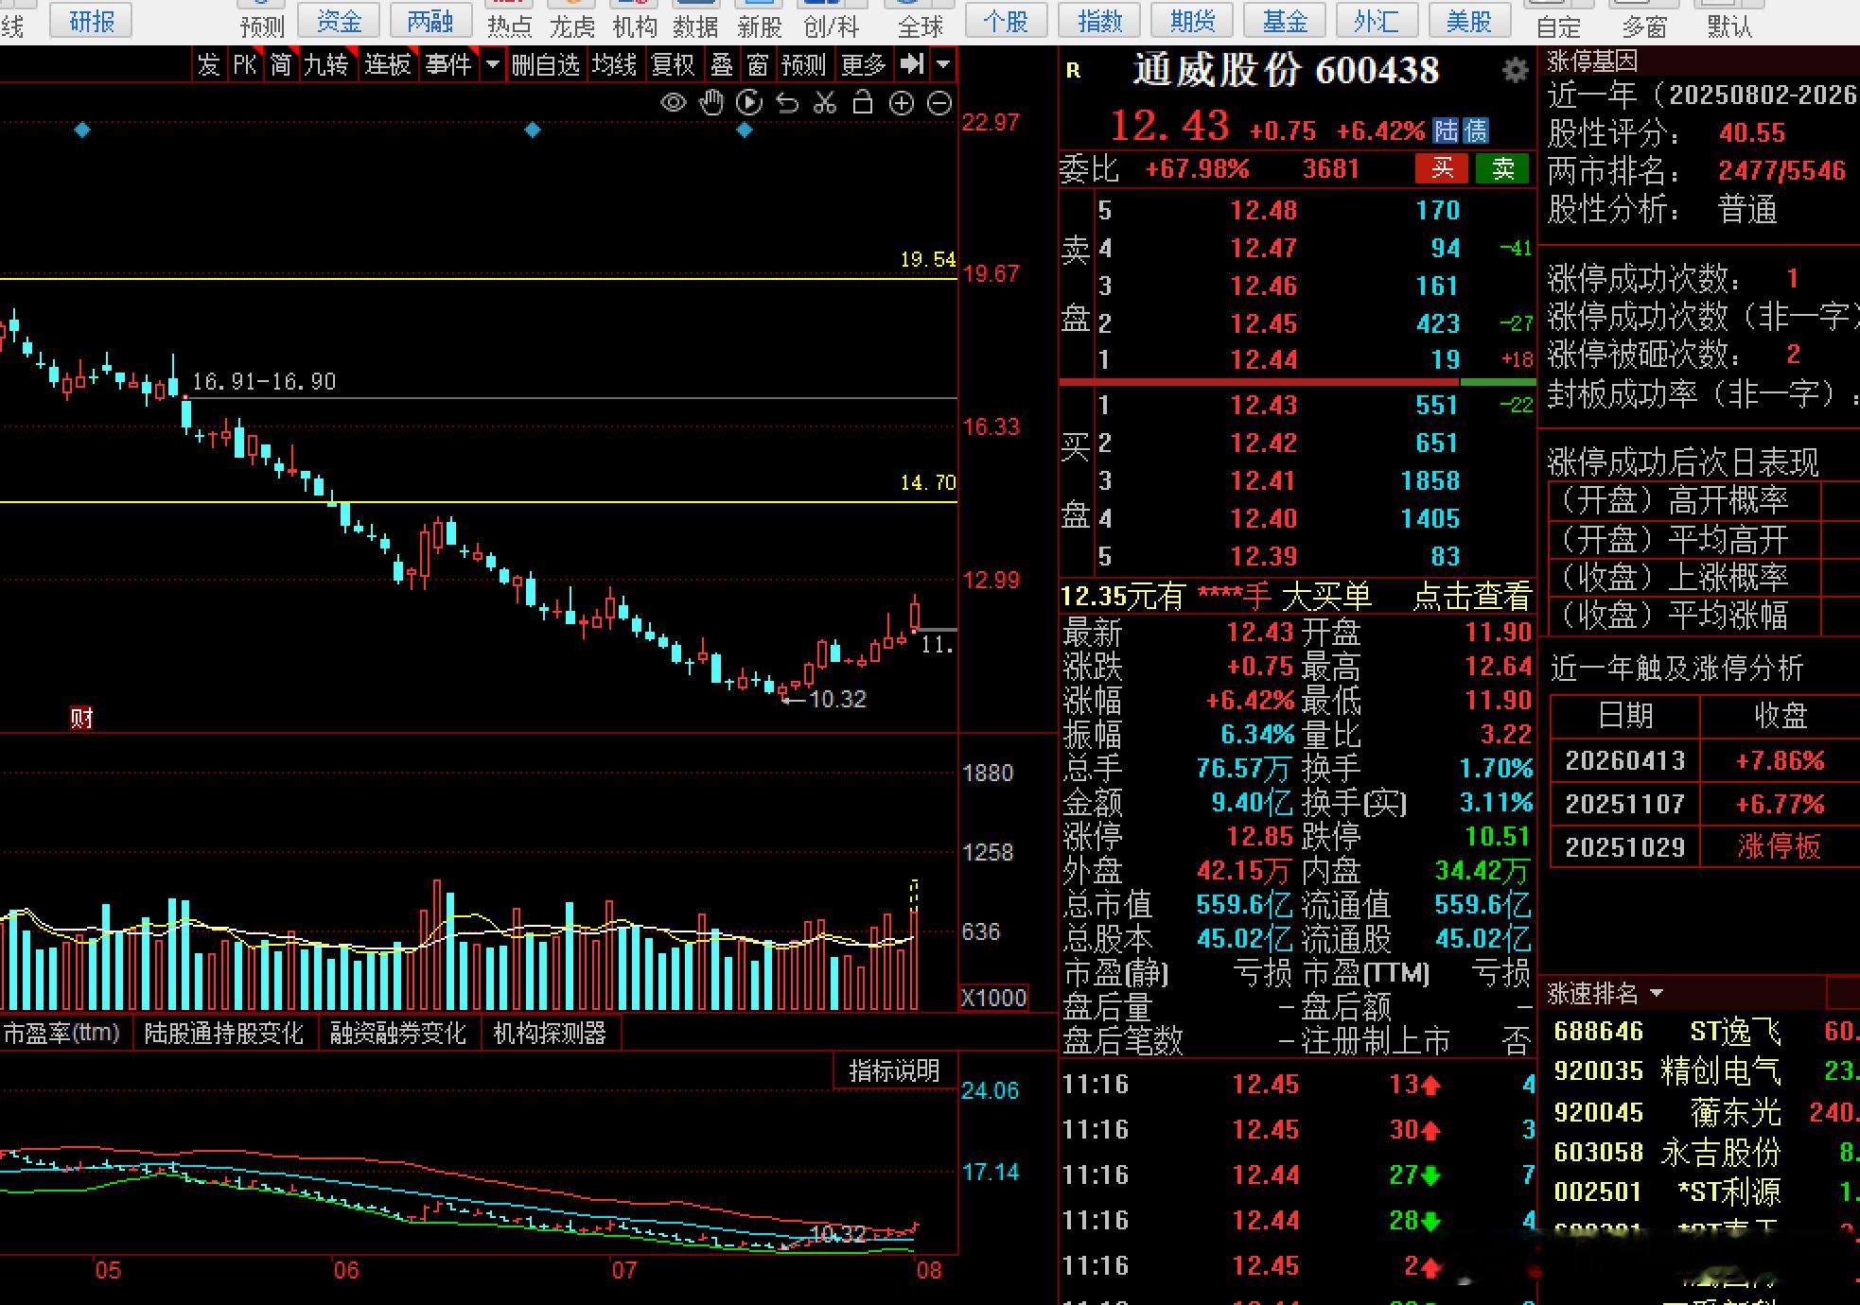This screenshot has width=1860, height=1305.
Task: Start chart replay with the play icon
Action: (x=749, y=102)
